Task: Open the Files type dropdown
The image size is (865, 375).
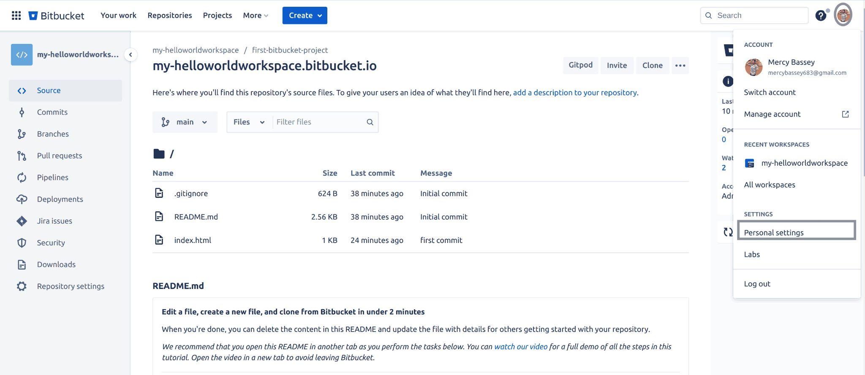Action: click(249, 122)
